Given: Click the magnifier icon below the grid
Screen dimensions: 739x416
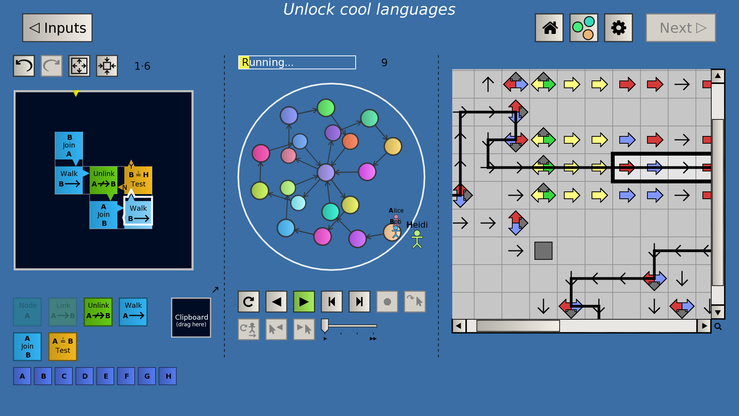Looking at the screenshot, I should click(718, 327).
